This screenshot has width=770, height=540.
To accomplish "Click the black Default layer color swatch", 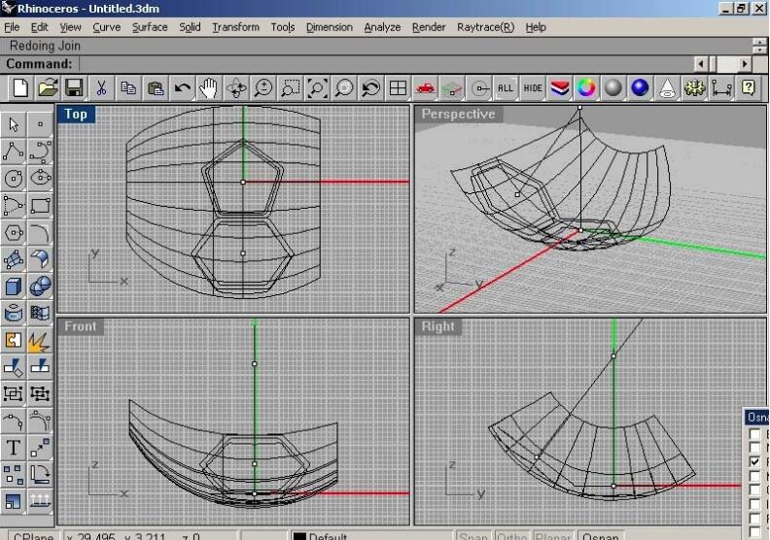I will tap(299, 536).
